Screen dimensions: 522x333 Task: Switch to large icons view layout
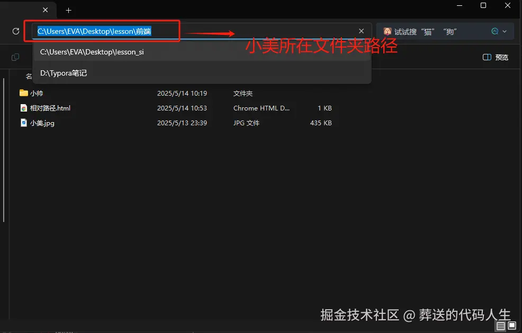512,326
